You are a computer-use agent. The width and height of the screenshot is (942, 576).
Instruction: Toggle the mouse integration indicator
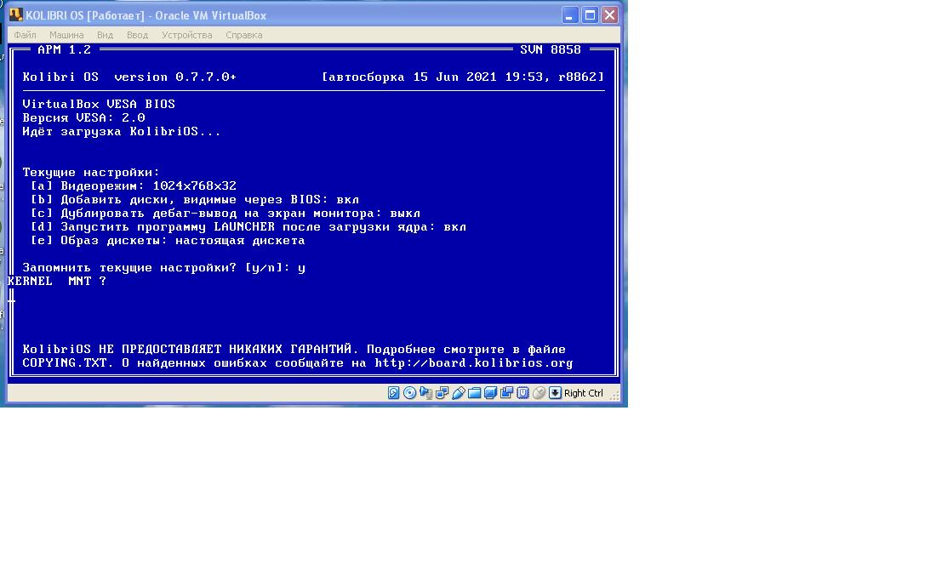point(540,393)
